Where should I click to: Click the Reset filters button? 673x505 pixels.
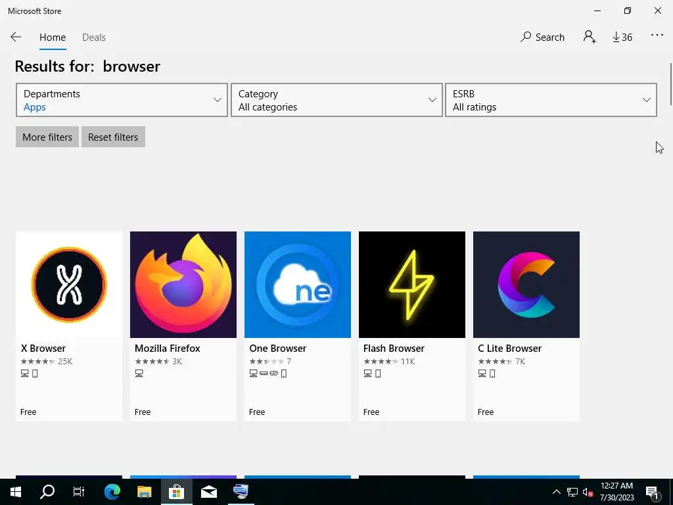coord(113,137)
